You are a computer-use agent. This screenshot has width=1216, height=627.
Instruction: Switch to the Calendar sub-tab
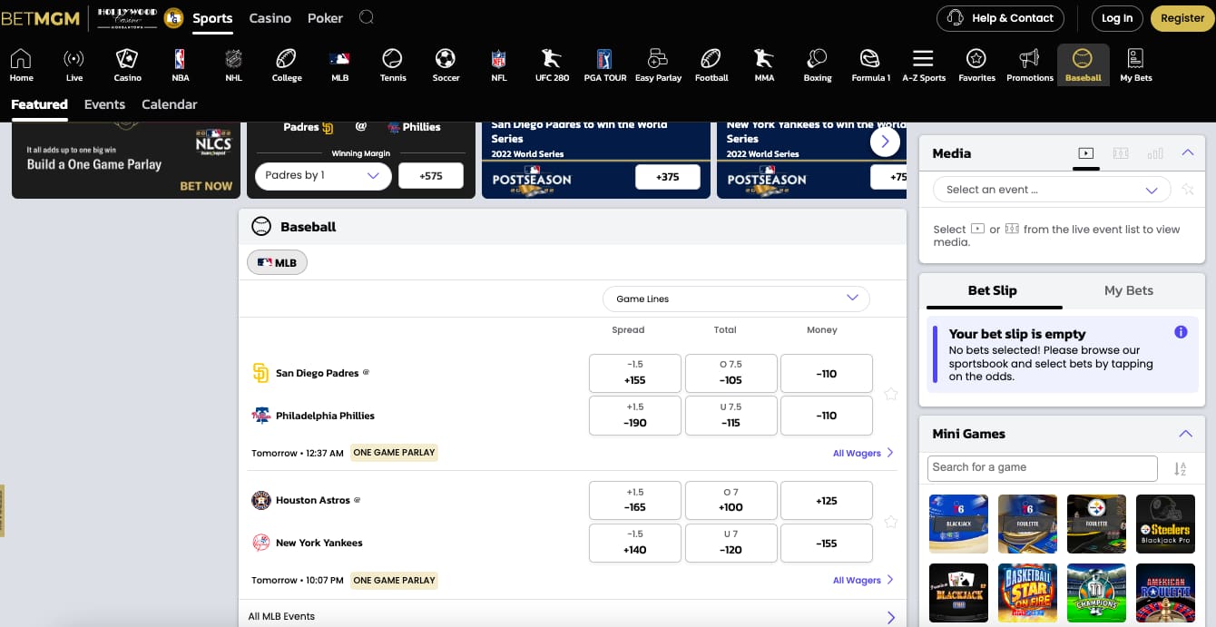click(x=170, y=104)
